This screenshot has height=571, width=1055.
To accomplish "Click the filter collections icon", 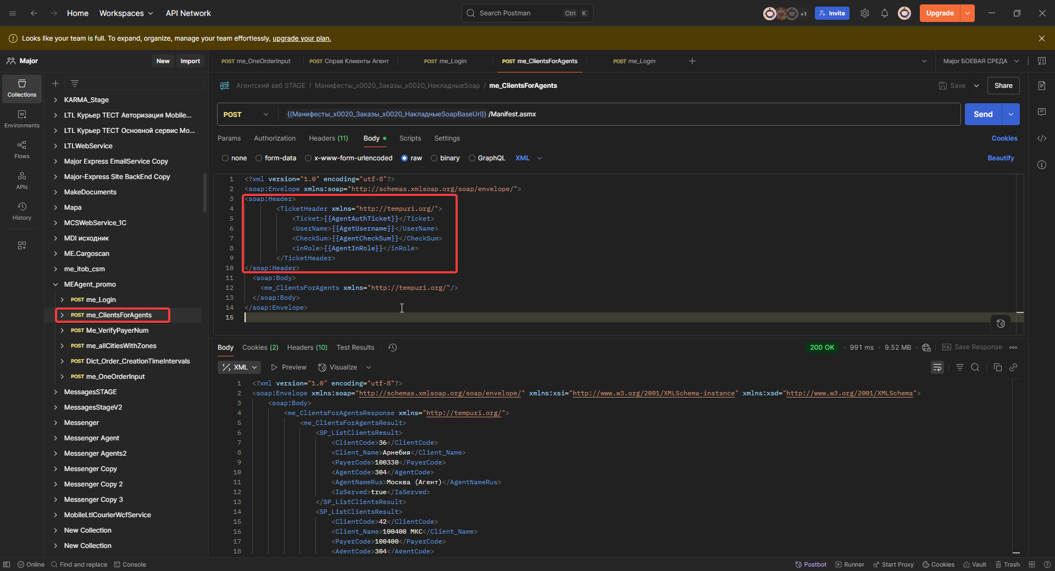I will click(x=75, y=83).
